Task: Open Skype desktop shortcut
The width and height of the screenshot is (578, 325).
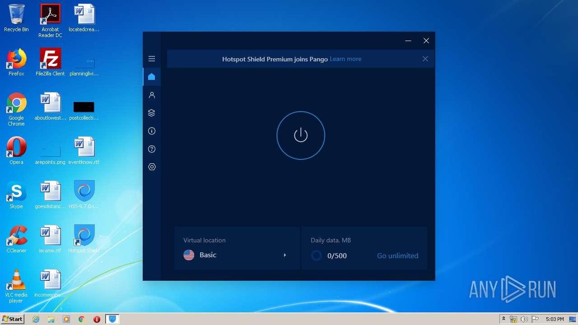Action: [16, 195]
